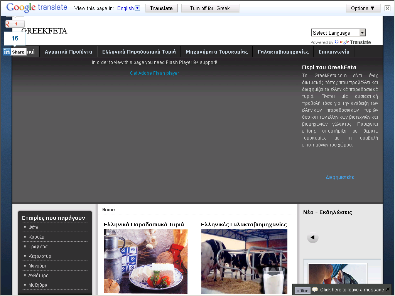Click the Translate button
Image resolution: width=395 pixels, height=296 pixels.
[x=162, y=8]
